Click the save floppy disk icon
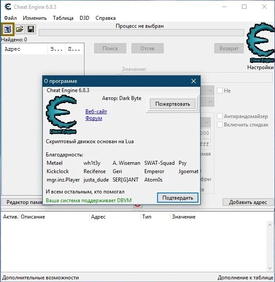Screen dimensions: 275x282 point(31,29)
